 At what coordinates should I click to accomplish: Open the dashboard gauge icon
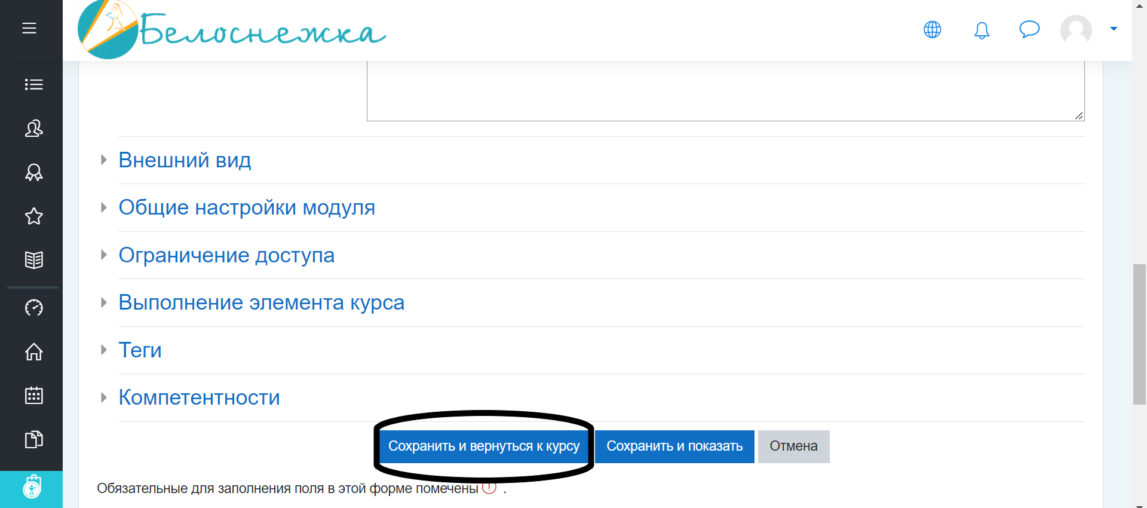pos(33,308)
